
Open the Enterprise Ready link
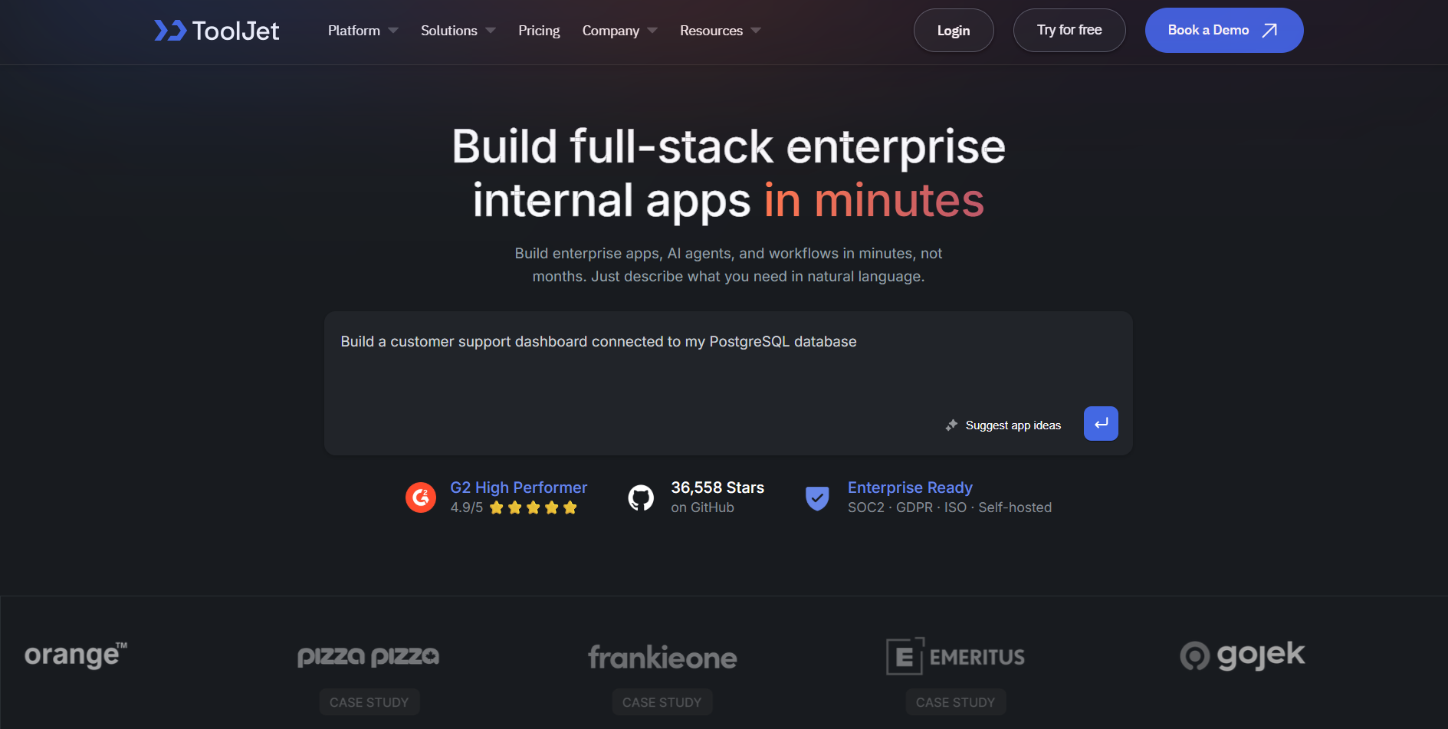pos(910,488)
